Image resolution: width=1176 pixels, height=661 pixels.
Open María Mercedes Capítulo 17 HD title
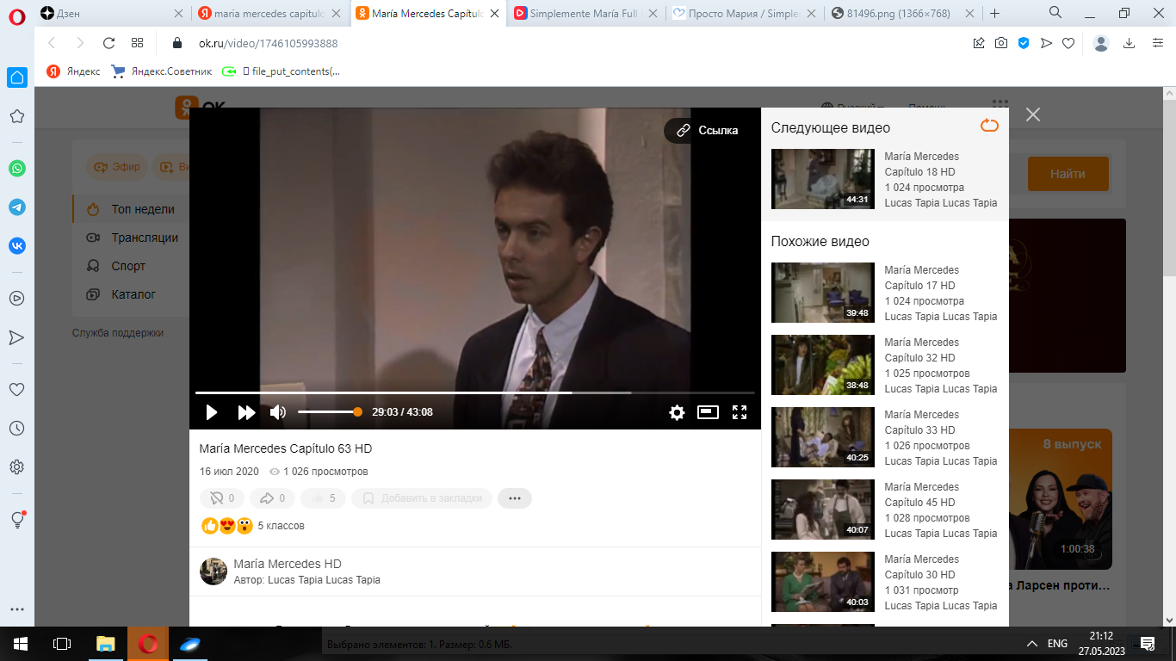(x=921, y=277)
